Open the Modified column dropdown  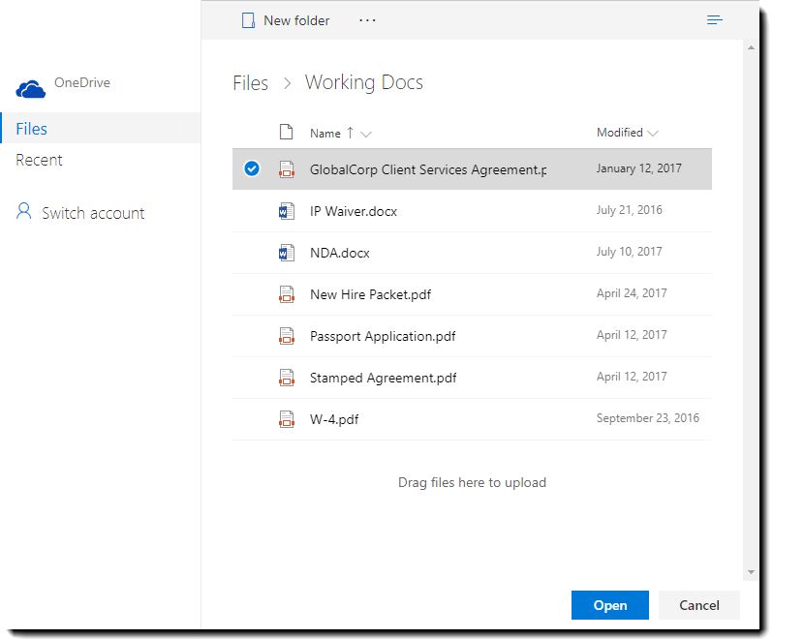click(653, 134)
